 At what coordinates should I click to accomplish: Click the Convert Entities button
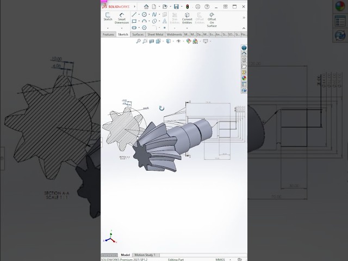[187, 18]
